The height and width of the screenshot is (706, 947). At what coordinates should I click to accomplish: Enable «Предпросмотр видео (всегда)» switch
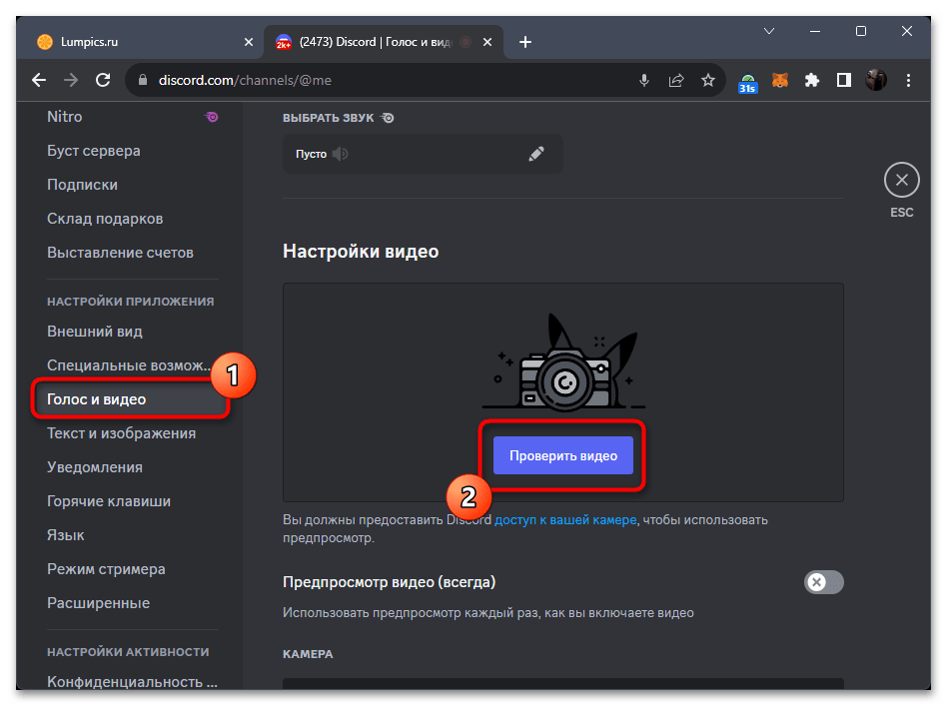[823, 581]
